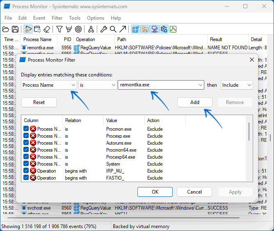Click the main window horizontal scrollbar
274x231 pixels.
tap(123, 218)
